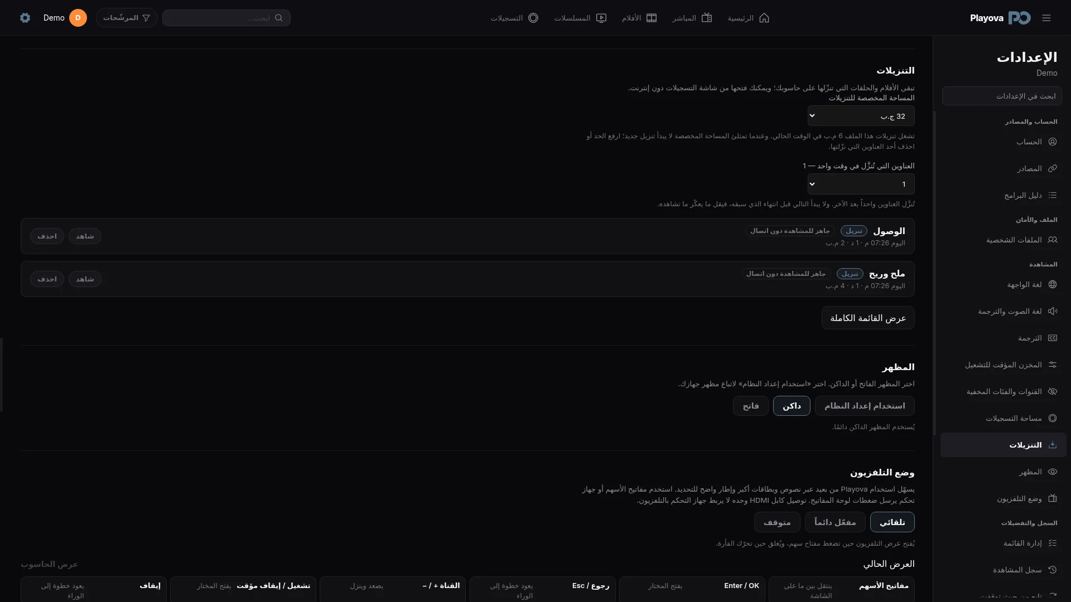1071x602 pixels.
Task: Click the عرض الحاسوب label
Action: (x=49, y=564)
